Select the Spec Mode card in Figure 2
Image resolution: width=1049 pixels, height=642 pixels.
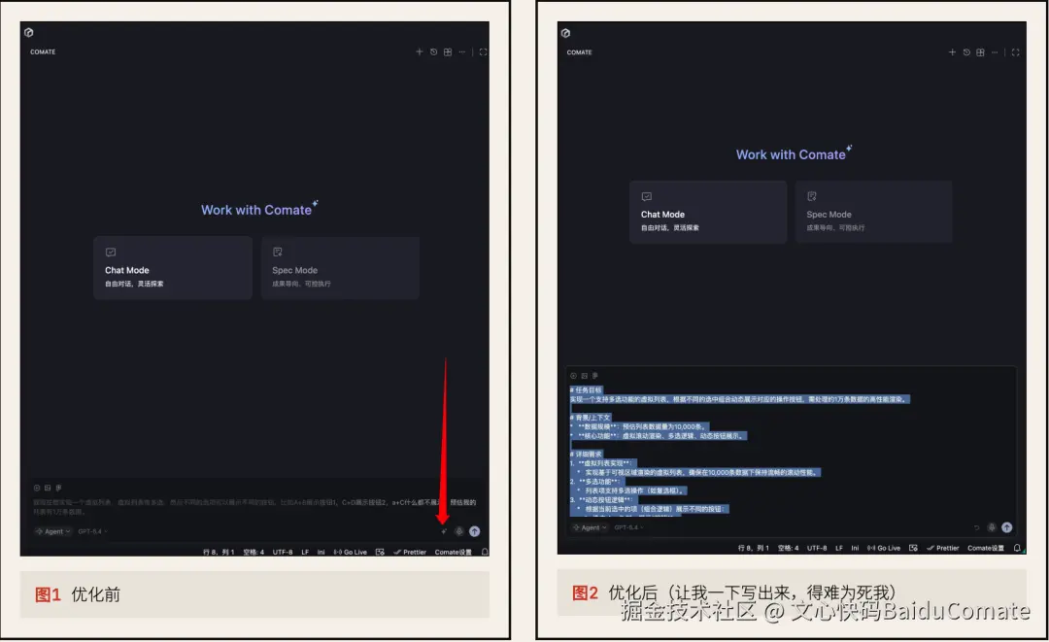tap(874, 212)
